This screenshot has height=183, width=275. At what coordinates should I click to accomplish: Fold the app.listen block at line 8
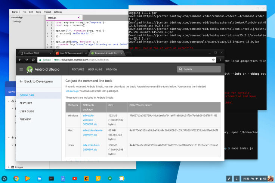click(x=54, y=42)
